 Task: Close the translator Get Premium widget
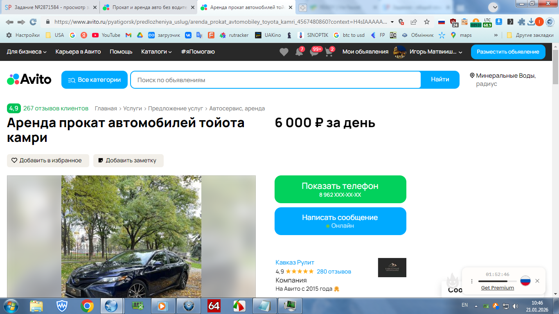[537, 281]
